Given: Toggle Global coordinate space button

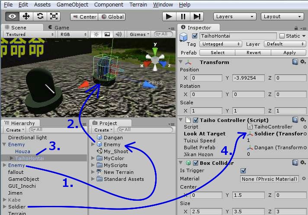Looking at the screenshot, I should (x=112, y=17).
